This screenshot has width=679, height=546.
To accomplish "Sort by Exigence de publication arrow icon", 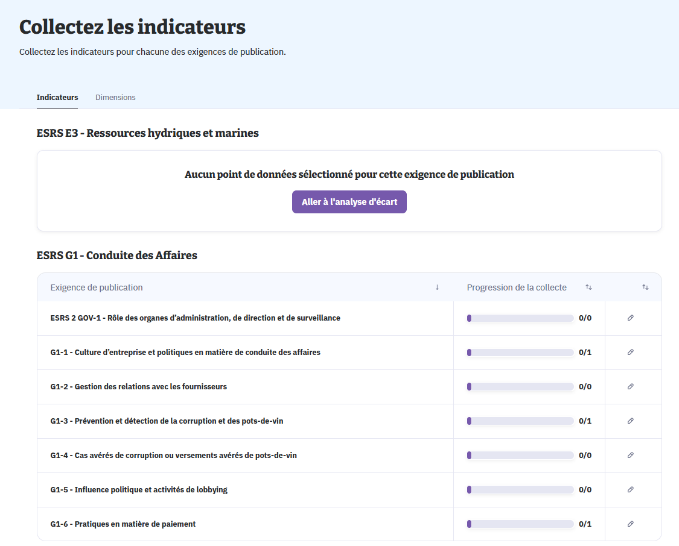I will click(x=437, y=287).
